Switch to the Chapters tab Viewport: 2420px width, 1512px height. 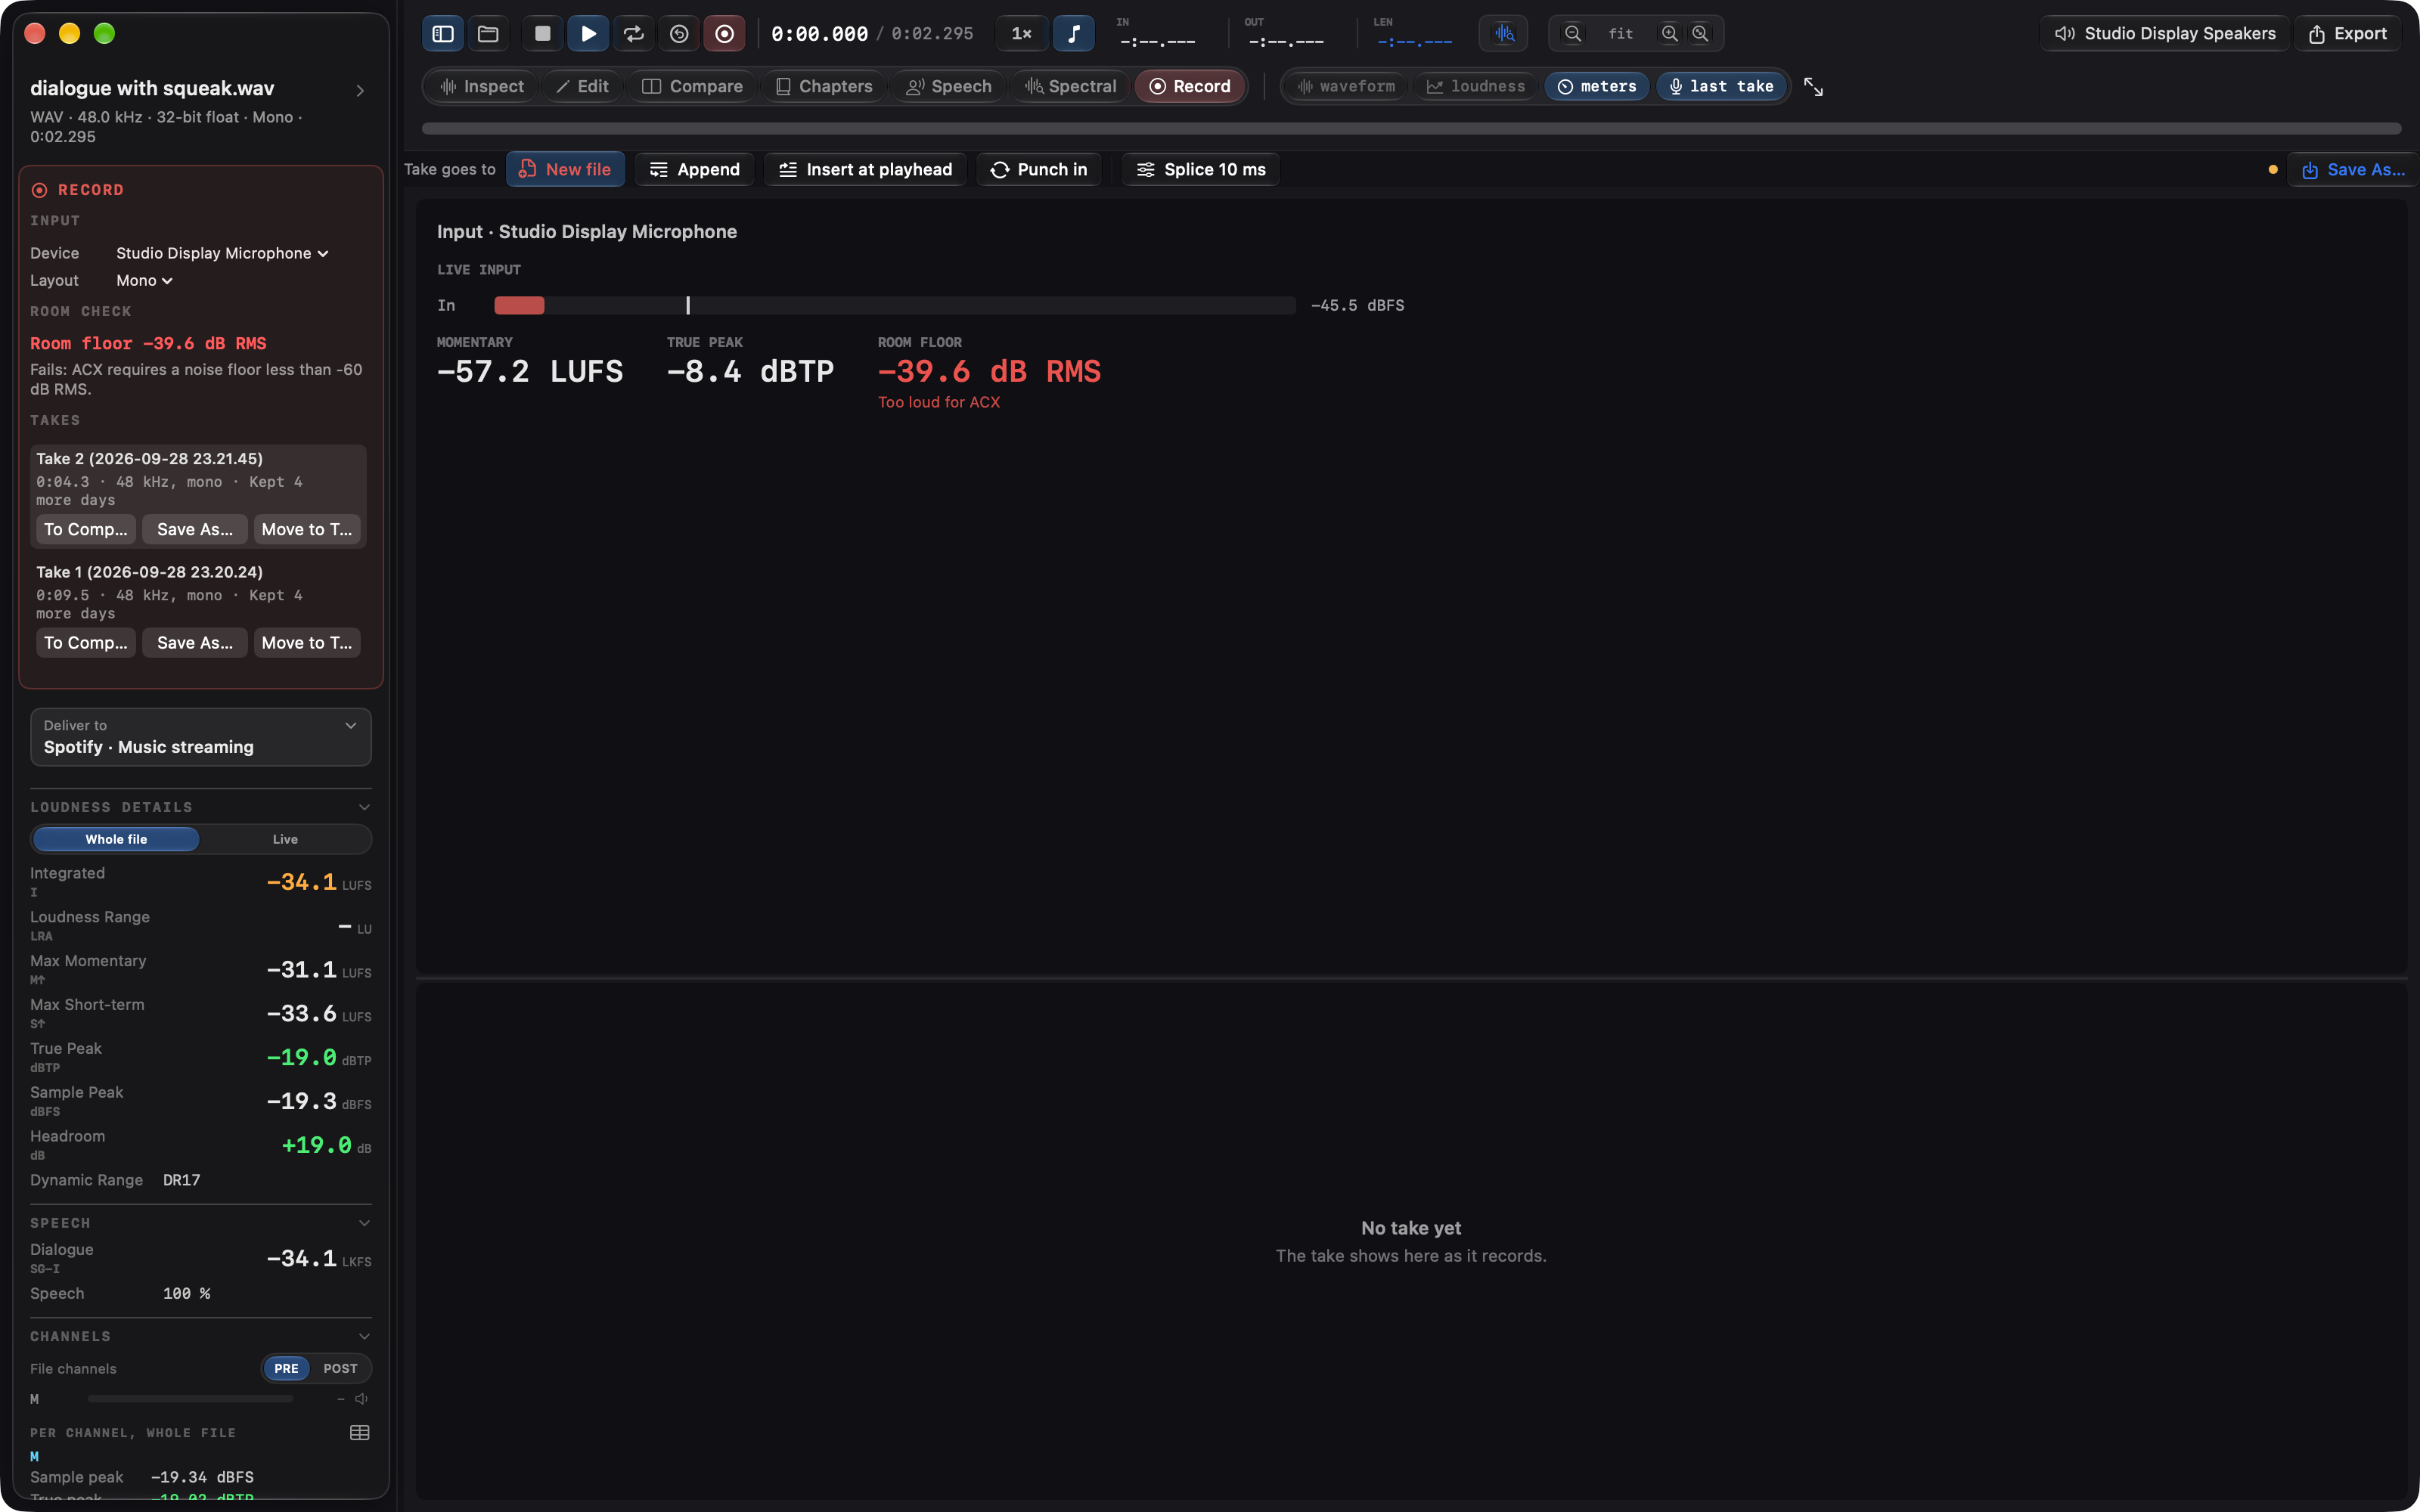[824, 87]
